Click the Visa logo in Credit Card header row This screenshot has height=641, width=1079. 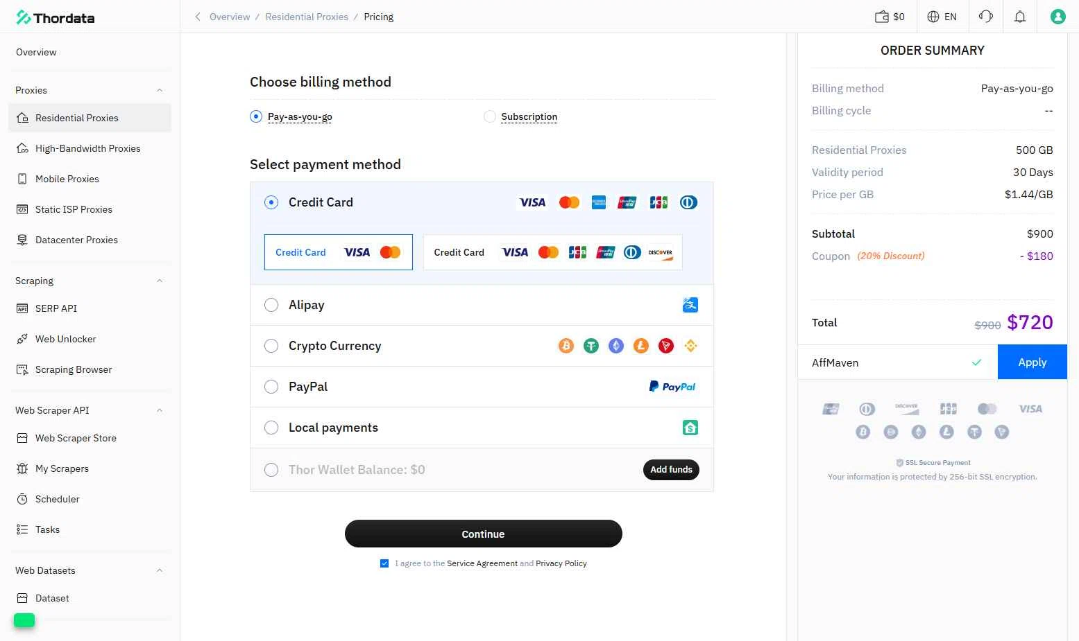[532, 202]
